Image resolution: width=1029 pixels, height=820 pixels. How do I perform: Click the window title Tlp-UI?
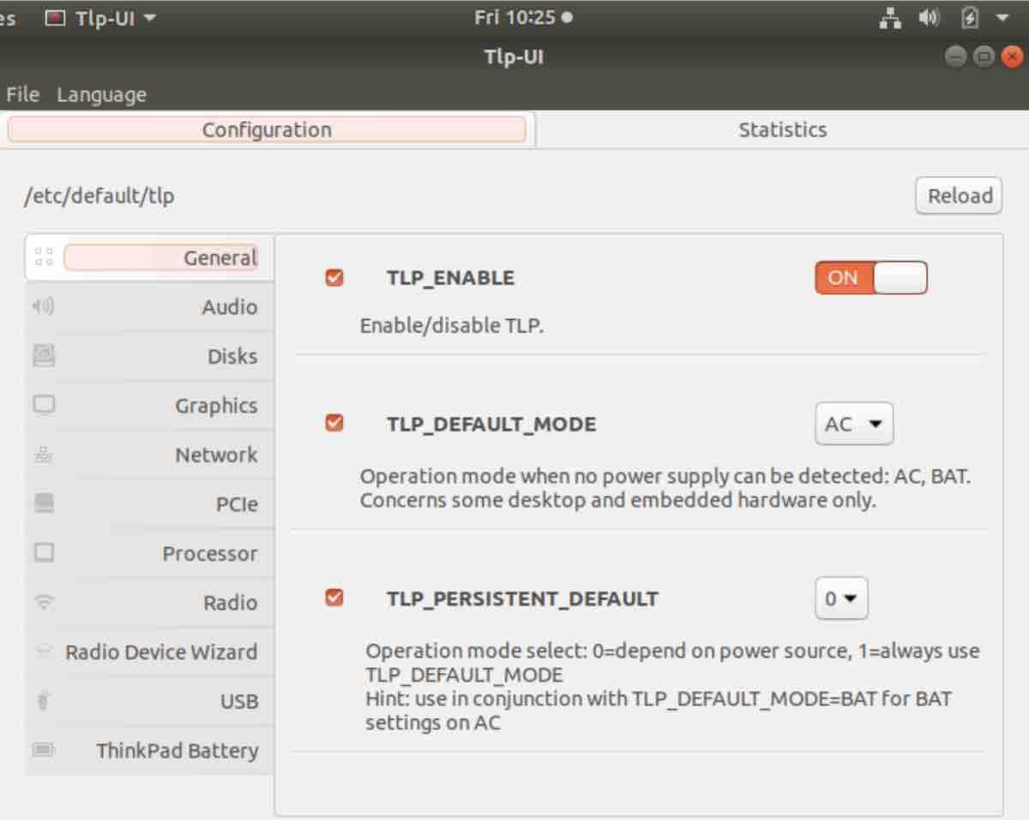pos(514,57)
